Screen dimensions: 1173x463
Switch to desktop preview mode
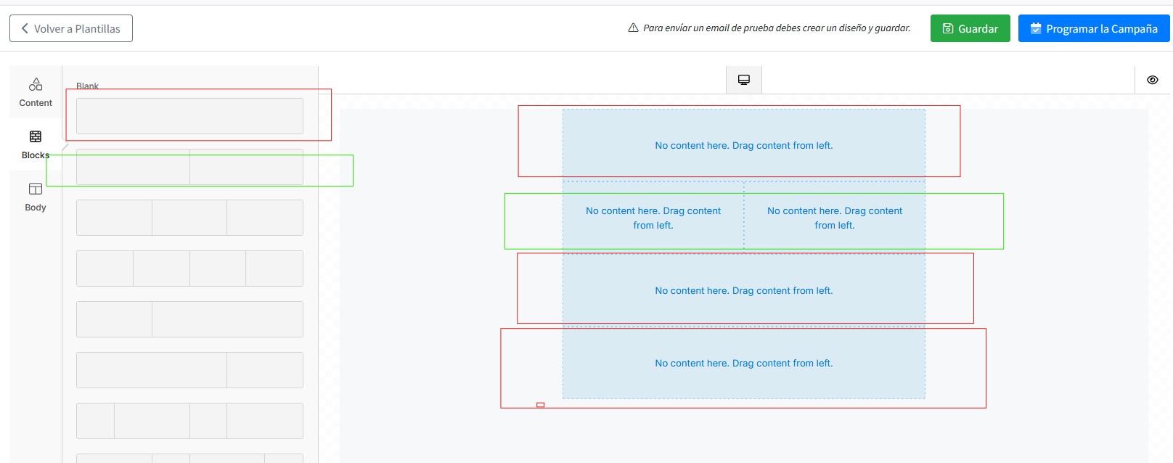[744, 80]
